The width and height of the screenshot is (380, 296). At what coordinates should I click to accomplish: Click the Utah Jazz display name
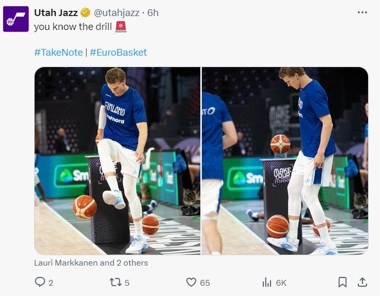coord(55,12)
